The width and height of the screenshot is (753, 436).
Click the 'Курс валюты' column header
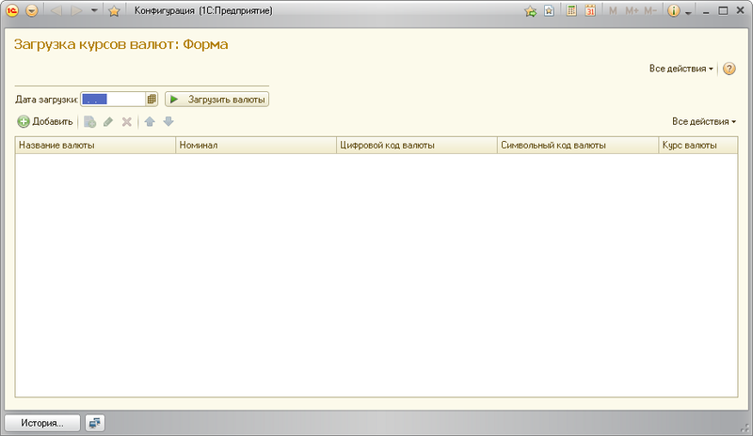(x=698, y=146)
